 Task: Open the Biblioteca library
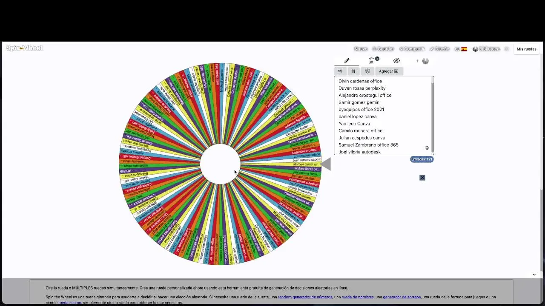486,49
